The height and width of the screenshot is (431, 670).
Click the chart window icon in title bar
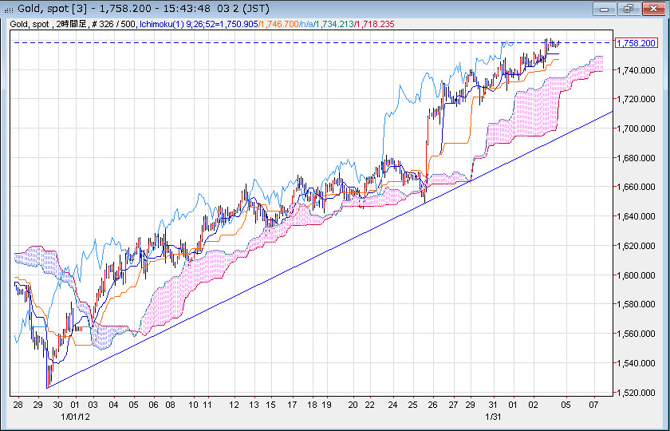[x=9, y=8]
